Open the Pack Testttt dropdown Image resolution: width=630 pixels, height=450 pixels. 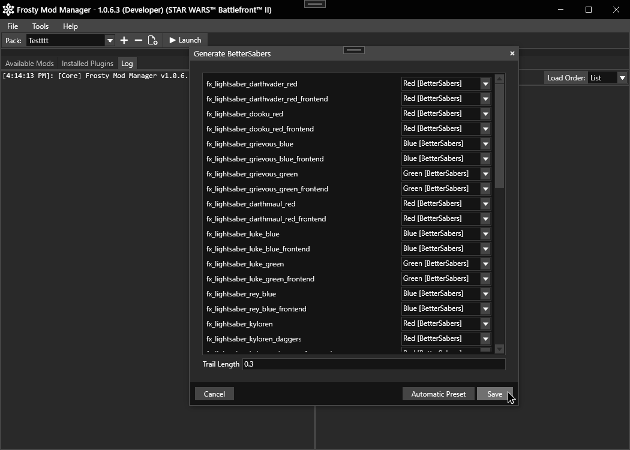tap(71, 40)
